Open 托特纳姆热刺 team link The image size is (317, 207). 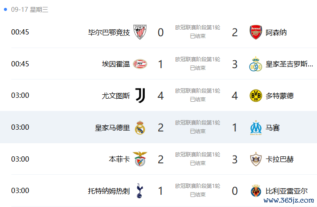point(109,191)
